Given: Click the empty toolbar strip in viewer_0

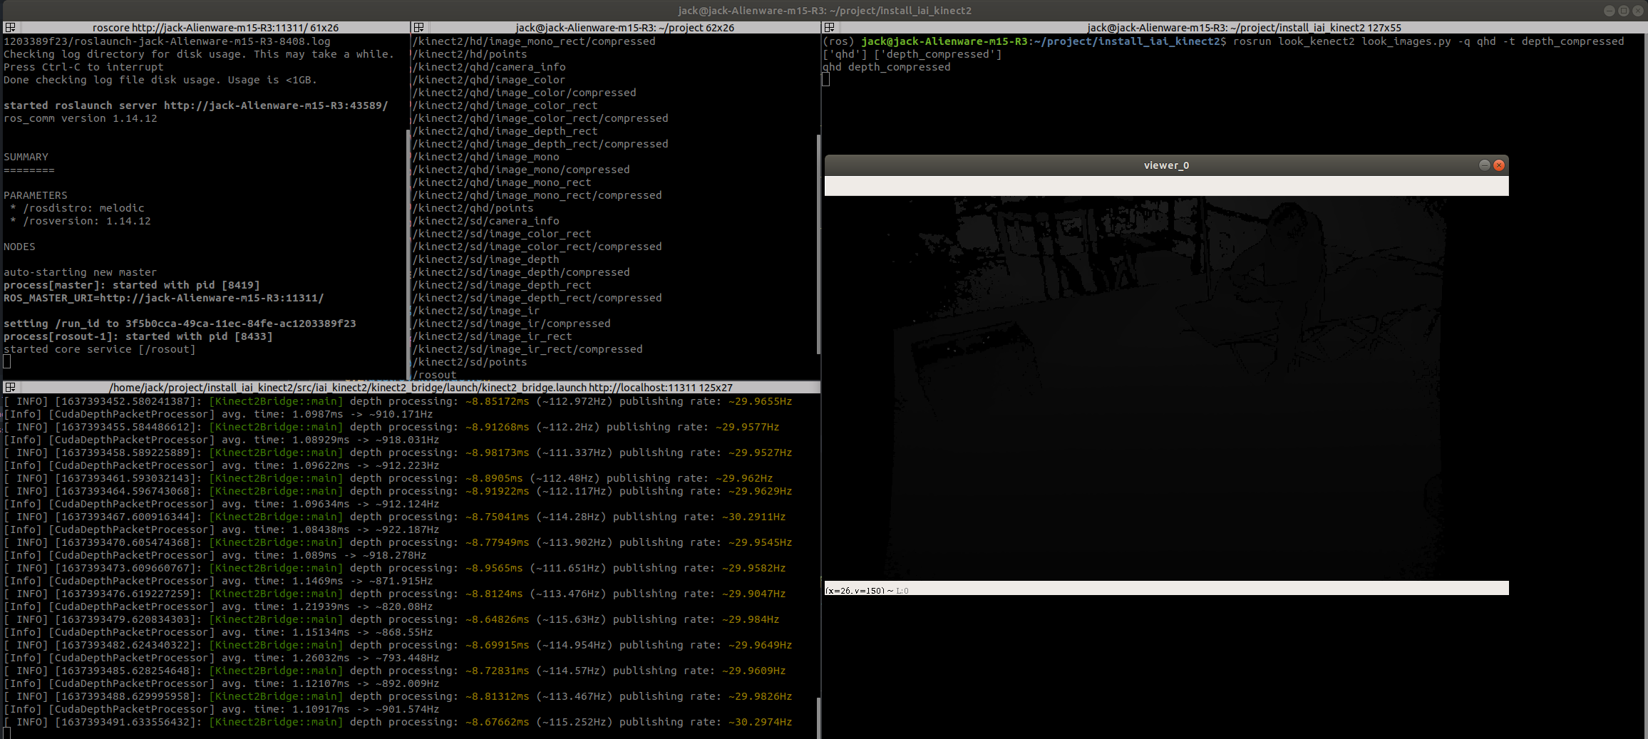Looking at the screenshot, I should 1166,186.
